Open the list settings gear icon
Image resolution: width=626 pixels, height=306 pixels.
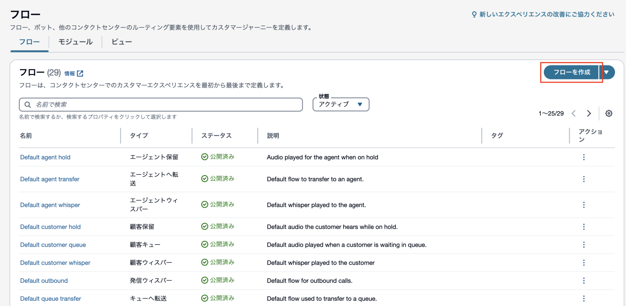(x=609, y=113)
